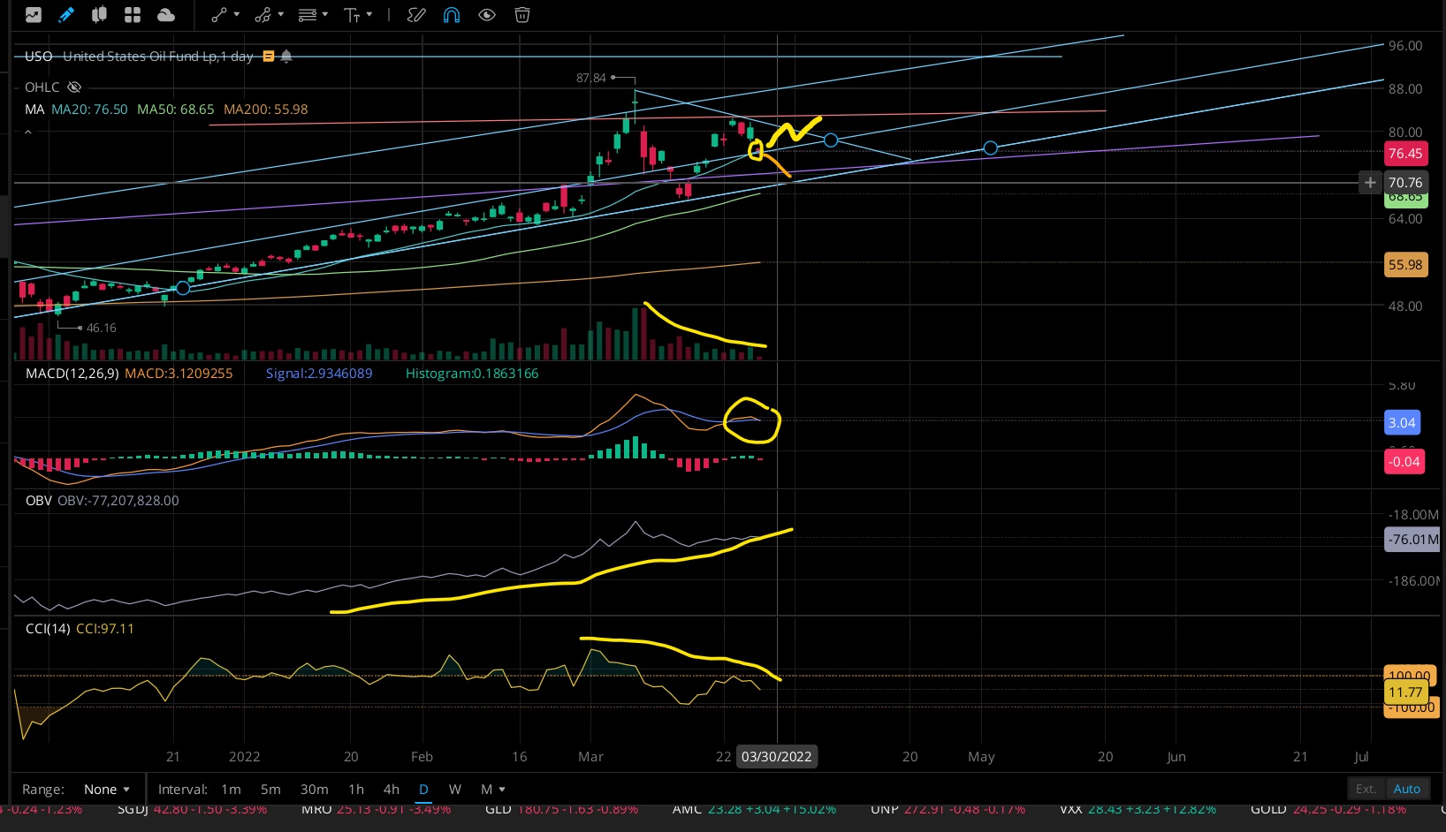Click the Signal:2.9346089 value

coord(319,374)
